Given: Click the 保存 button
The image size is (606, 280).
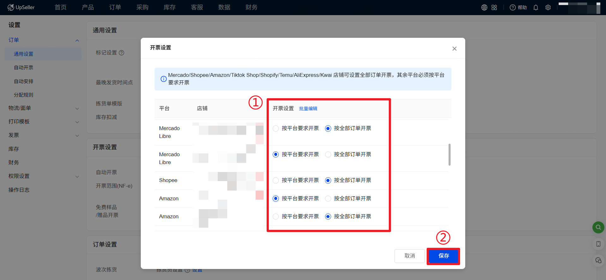Looking at the screenshot, I should 443,256.
